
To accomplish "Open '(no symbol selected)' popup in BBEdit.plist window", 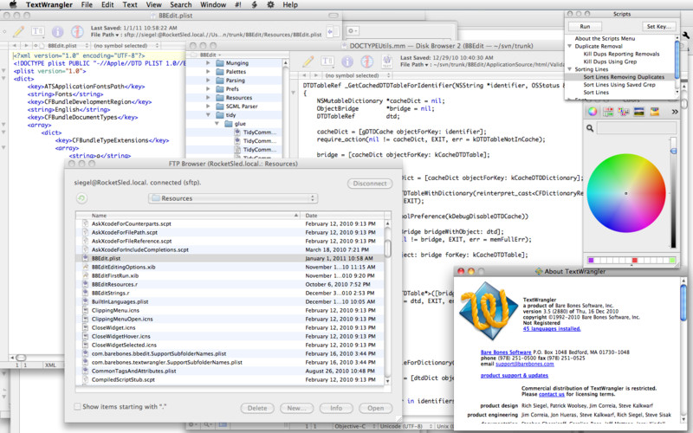I will (126, 46).
